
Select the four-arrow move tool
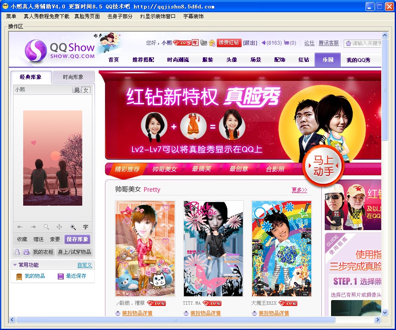59,227
